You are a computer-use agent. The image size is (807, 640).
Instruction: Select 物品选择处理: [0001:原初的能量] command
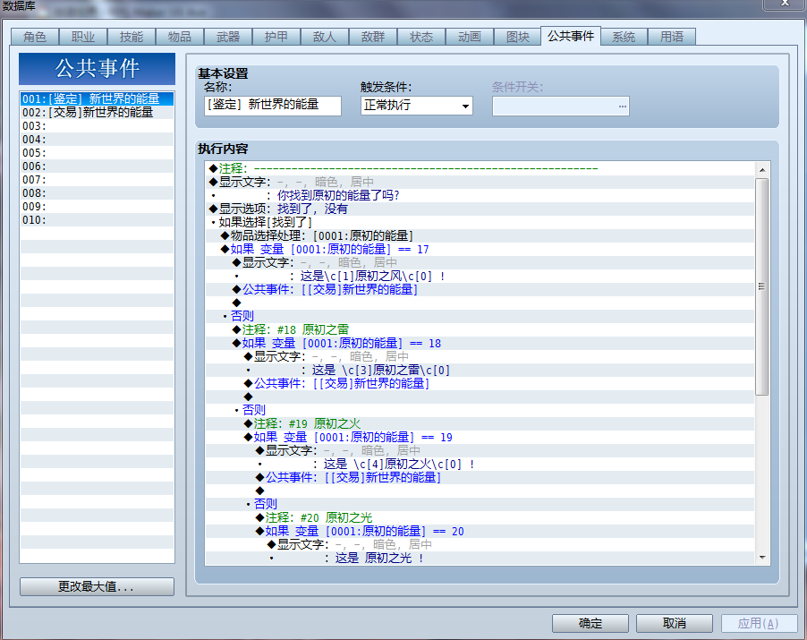click(480, 235)
